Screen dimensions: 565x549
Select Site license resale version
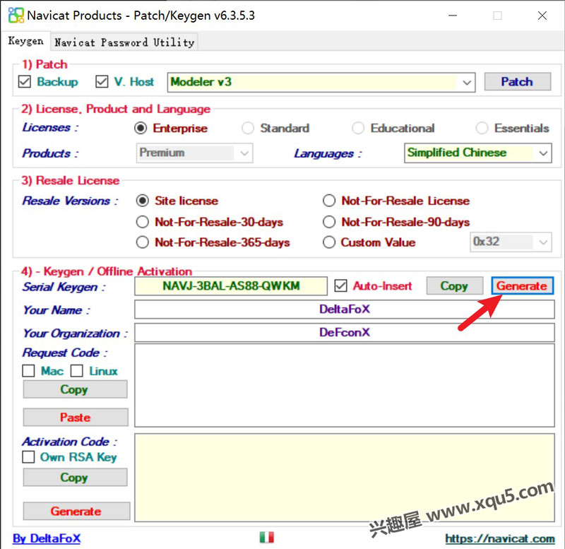point(143,201)
